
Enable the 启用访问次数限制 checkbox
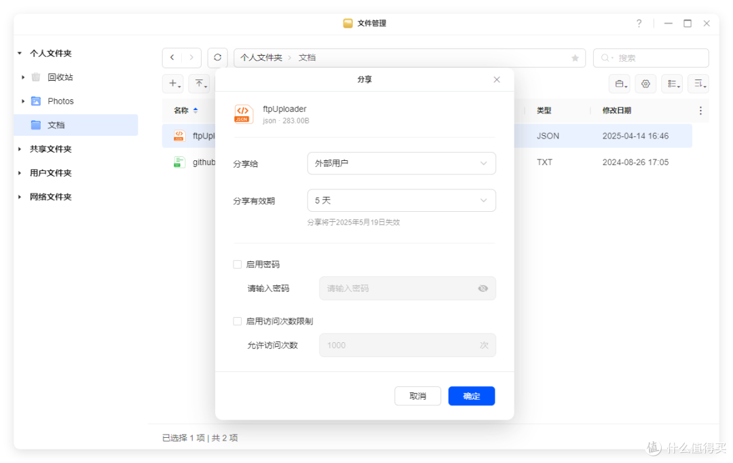238,321
